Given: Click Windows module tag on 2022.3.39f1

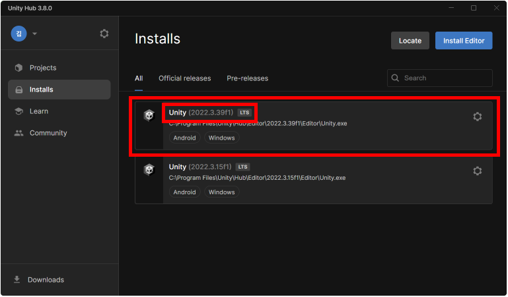Looking at the screenshot, I should tap(221, 138).
